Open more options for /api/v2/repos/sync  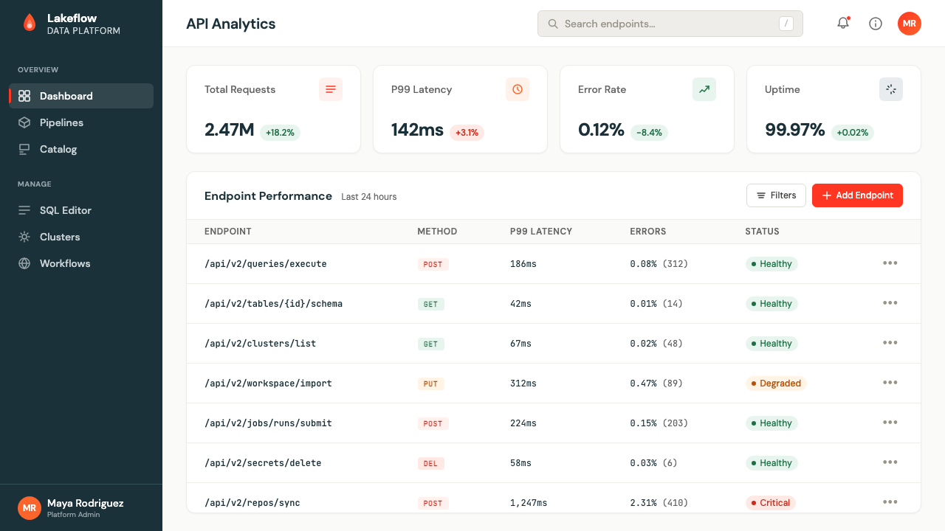click(890, 502)
